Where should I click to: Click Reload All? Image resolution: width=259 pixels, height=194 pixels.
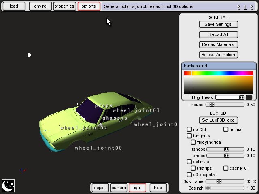pos(218,34)
